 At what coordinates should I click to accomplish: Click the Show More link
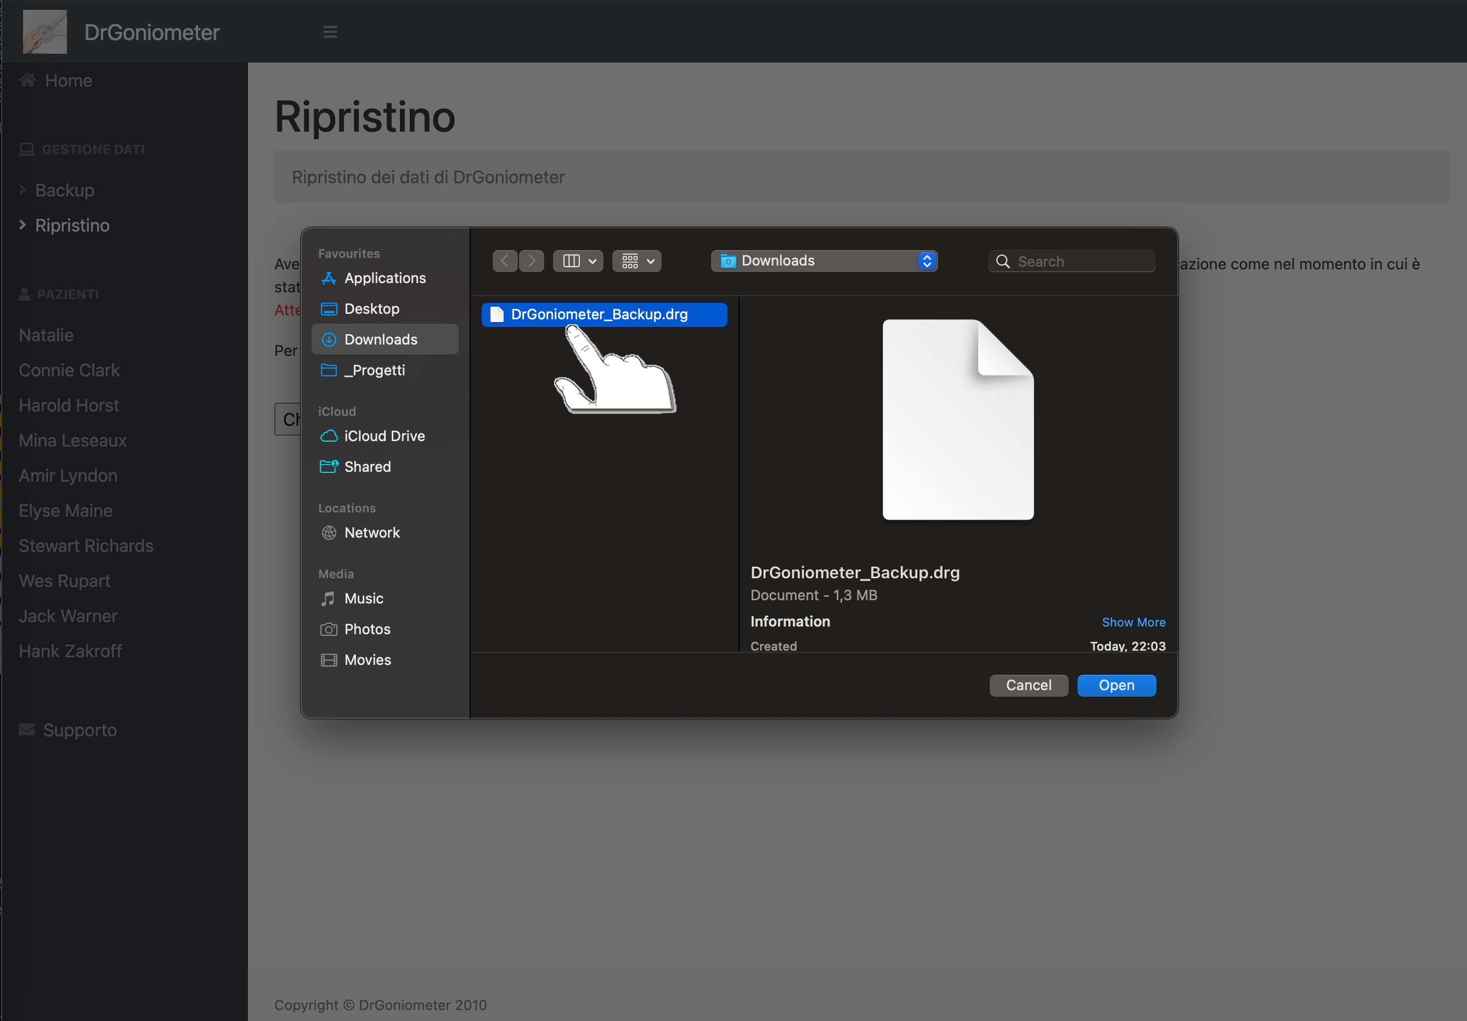point(1133,622)
